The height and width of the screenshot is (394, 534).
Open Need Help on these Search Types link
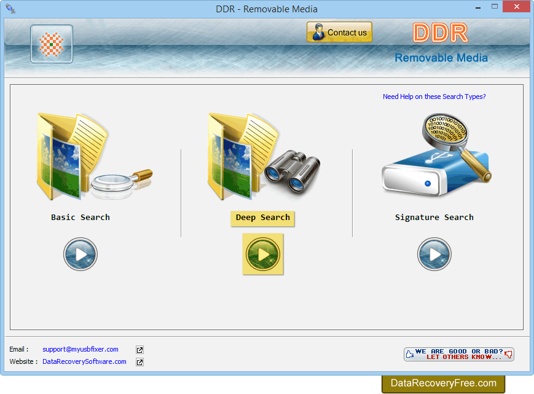(x=434, y=97)
